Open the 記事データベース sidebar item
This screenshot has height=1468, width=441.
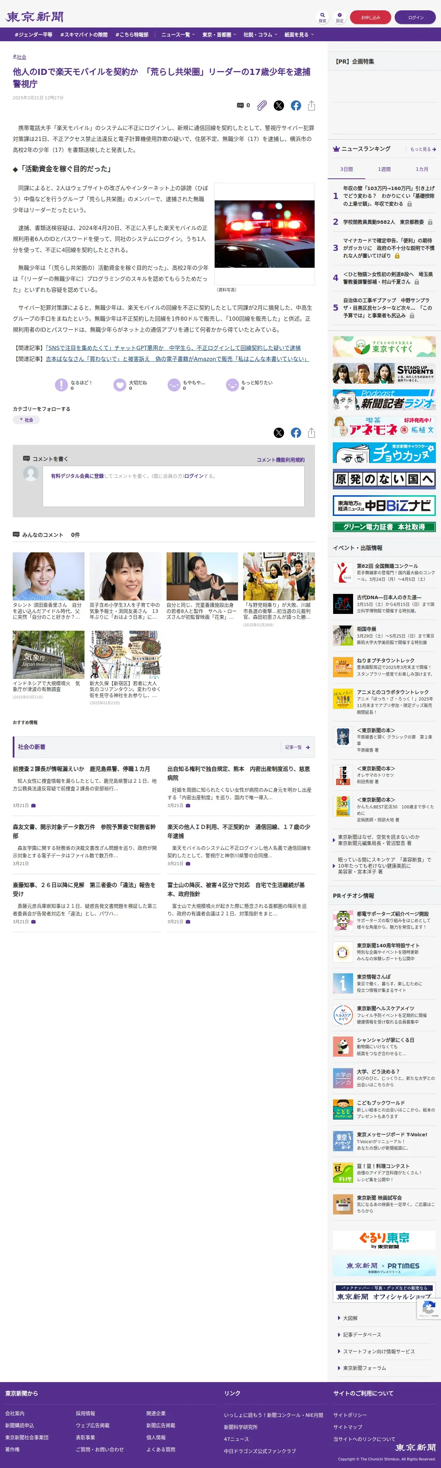coord(362,1335)
